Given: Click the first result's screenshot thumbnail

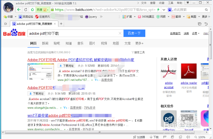Looking at the screenshot, I should tap(41, 71).
